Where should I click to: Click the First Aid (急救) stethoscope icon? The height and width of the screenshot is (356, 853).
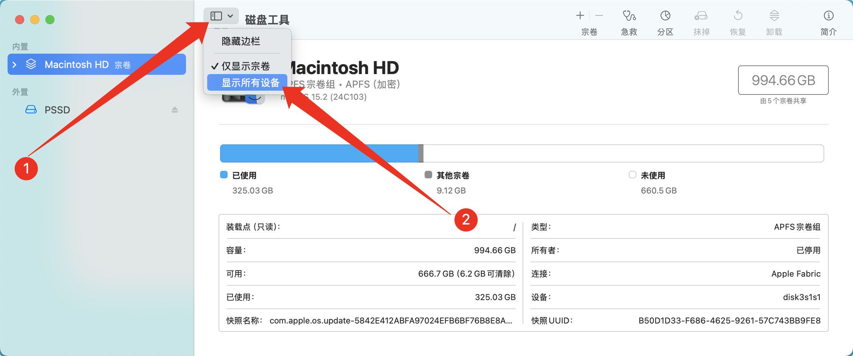click(629, 16)
